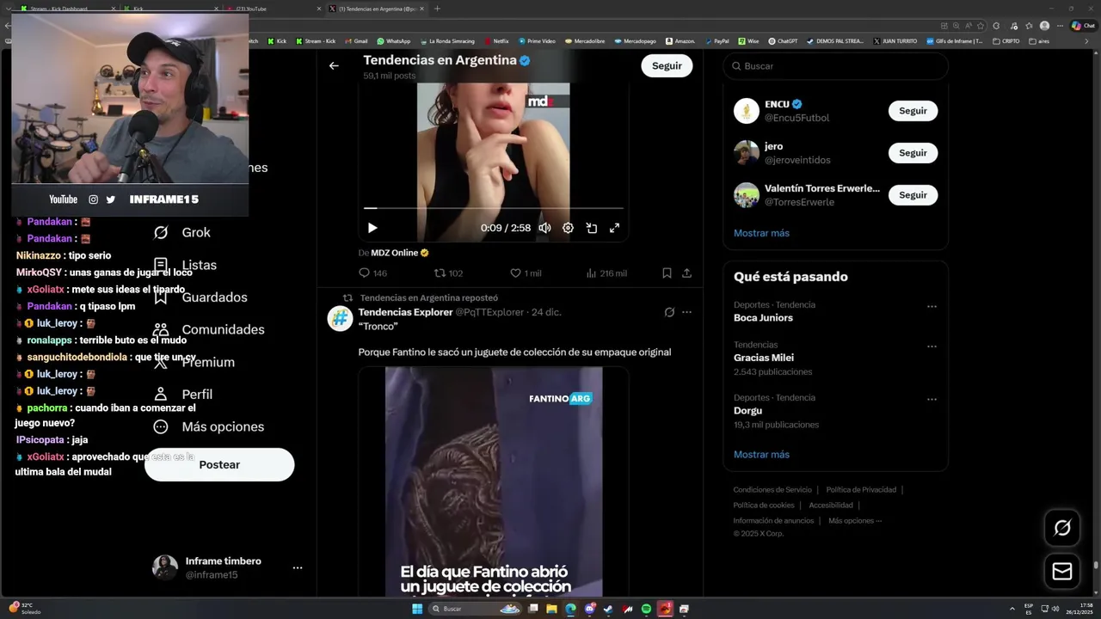The width and height of the screenshot is (1101, 619).
Task: Bookmark the MDZ Online post
Action: [x=667, y=273]
